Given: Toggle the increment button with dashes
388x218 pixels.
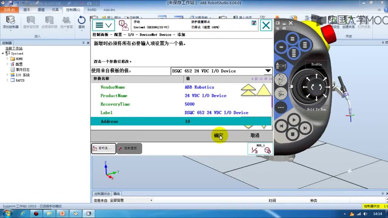Looking at the screenshot, I should (x=281, y=107).
